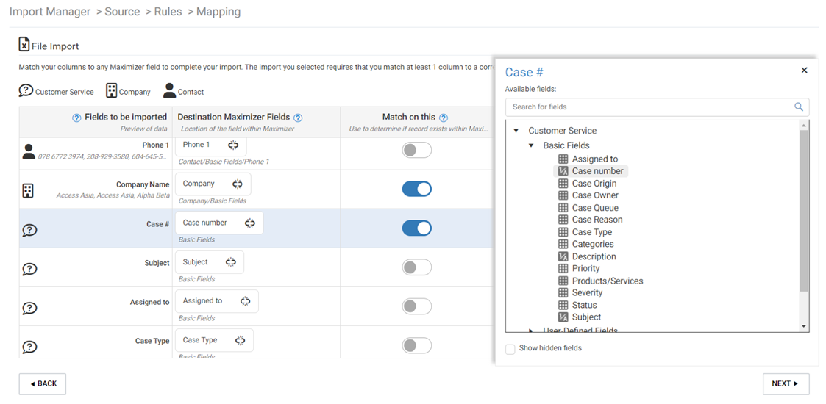
Task: Open help icon beside Match on this
Action: [x=444, y=118]
